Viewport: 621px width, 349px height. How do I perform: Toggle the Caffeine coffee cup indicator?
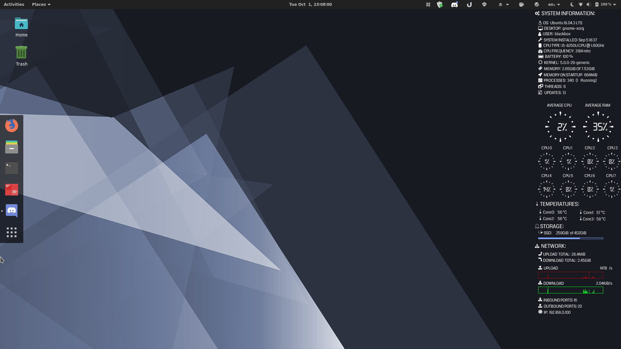pos(521,5)
